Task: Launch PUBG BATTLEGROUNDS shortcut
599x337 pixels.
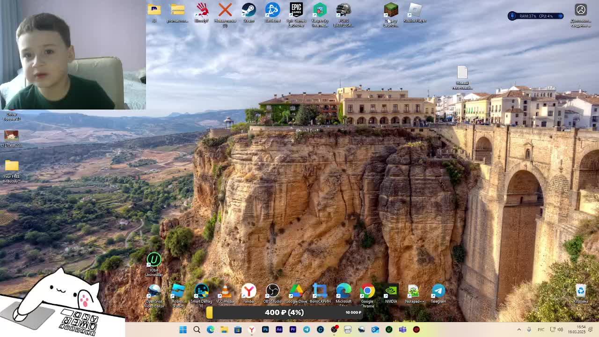Action: [343, 15]
